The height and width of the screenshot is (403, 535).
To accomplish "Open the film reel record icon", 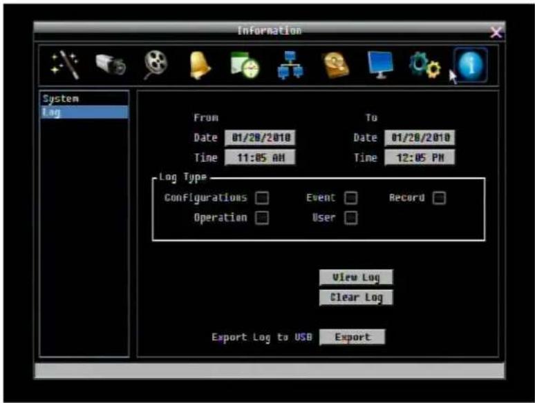I will pos(156,64).
